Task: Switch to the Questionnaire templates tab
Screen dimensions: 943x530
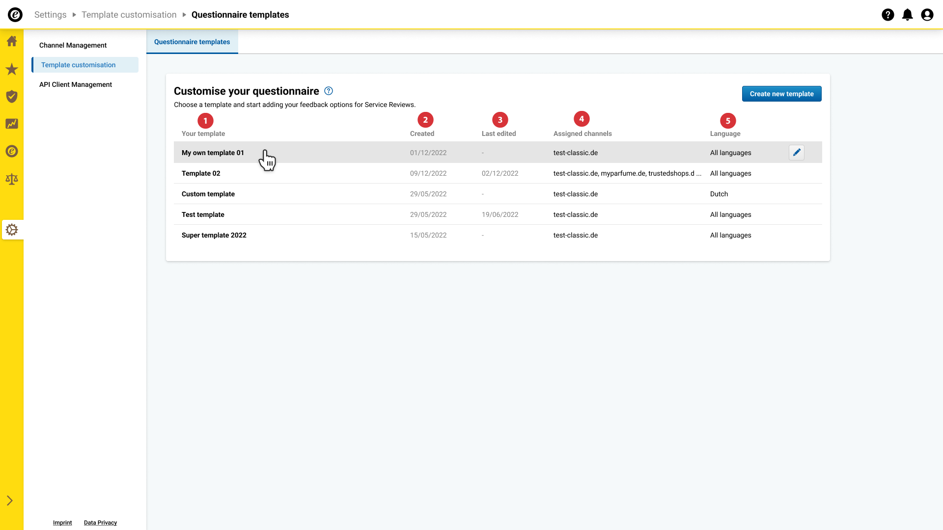Action: (x=192, y=42)
